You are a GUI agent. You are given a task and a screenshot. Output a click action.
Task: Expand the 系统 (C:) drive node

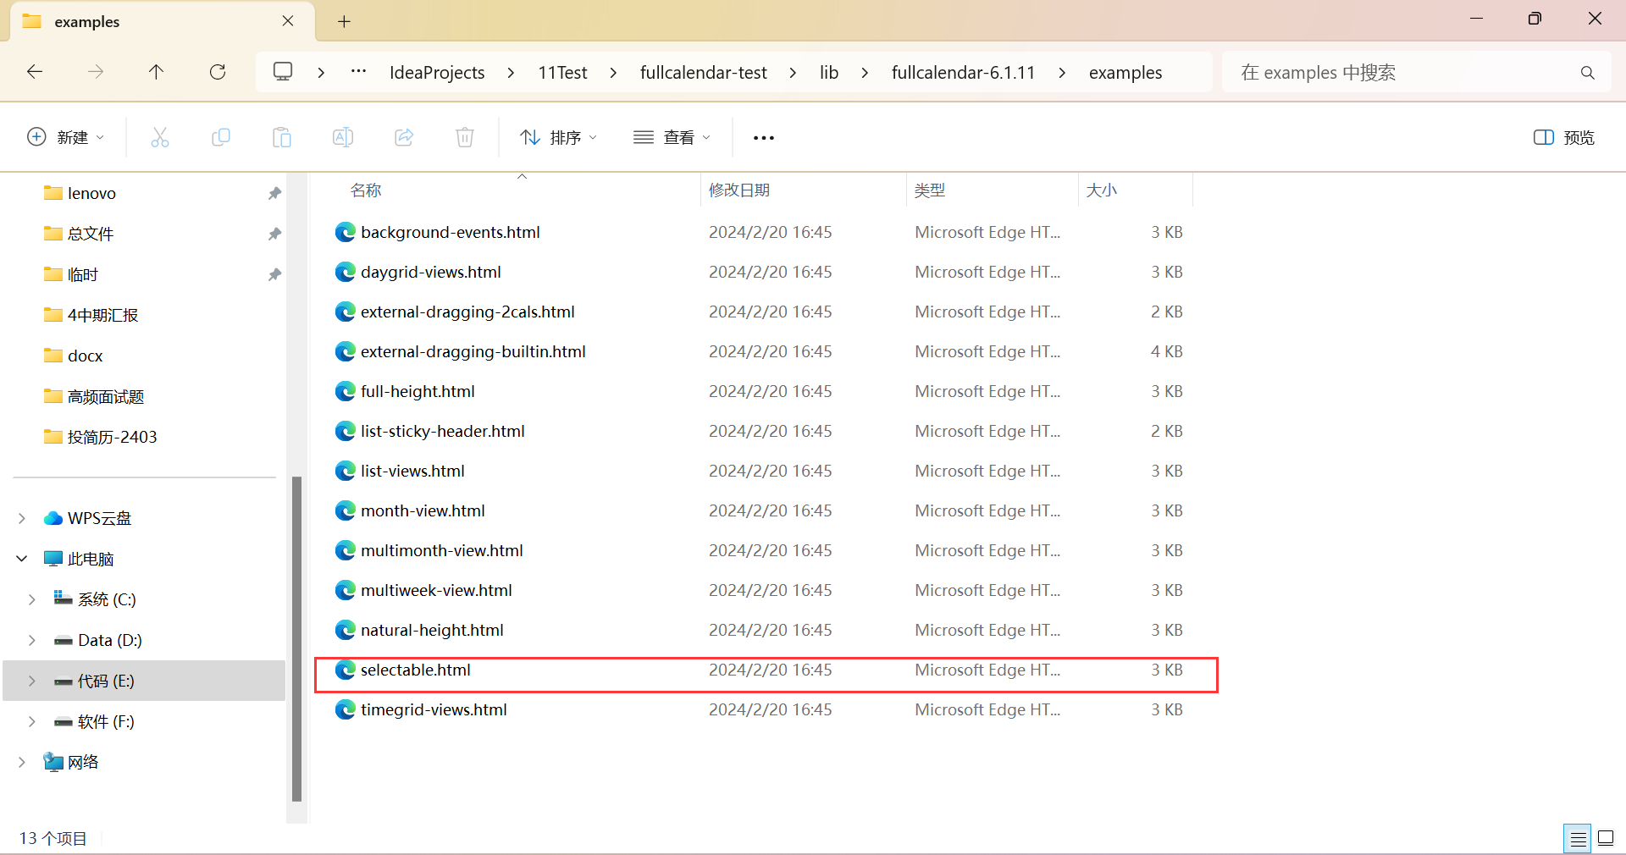tap(32, 600)
